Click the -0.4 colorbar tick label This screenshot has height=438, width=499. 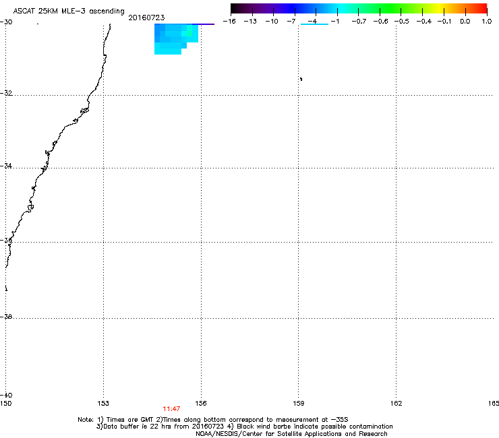[424, 22]
